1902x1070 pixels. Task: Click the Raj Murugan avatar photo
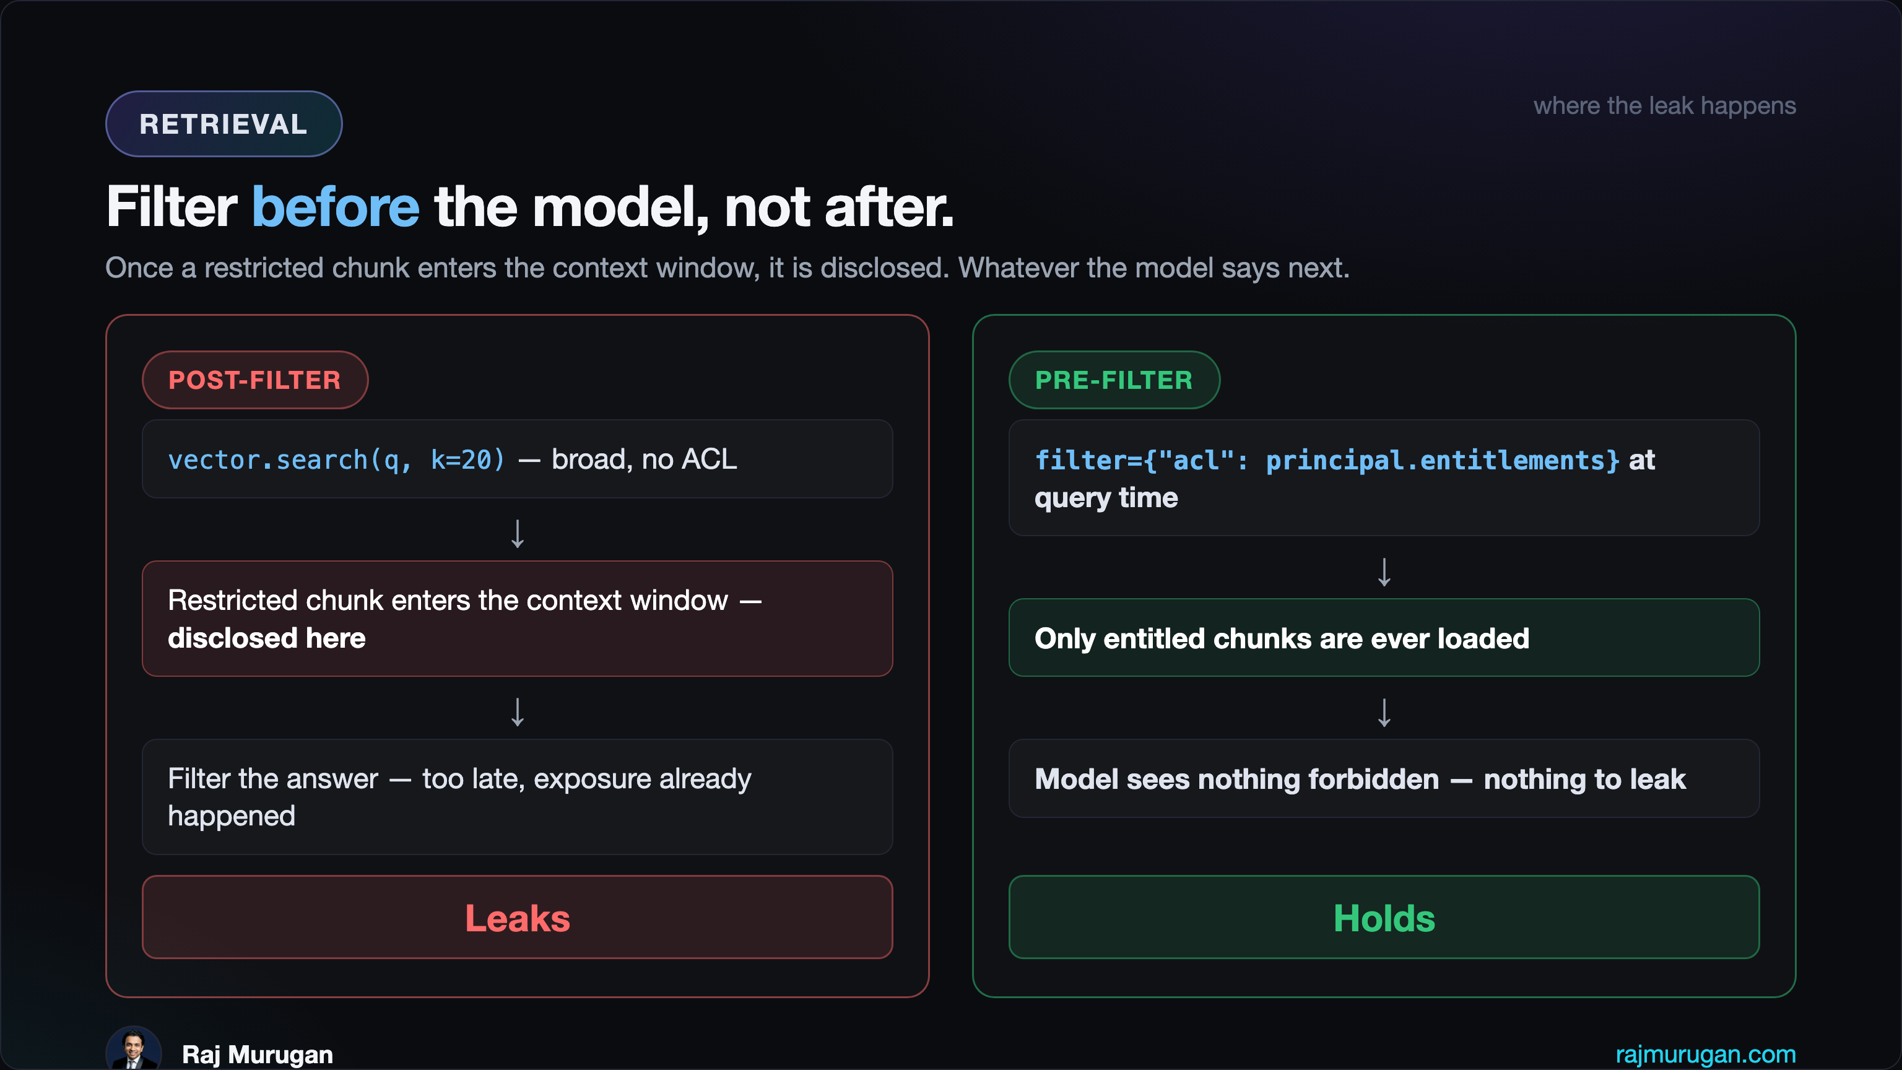[134, 1048]
